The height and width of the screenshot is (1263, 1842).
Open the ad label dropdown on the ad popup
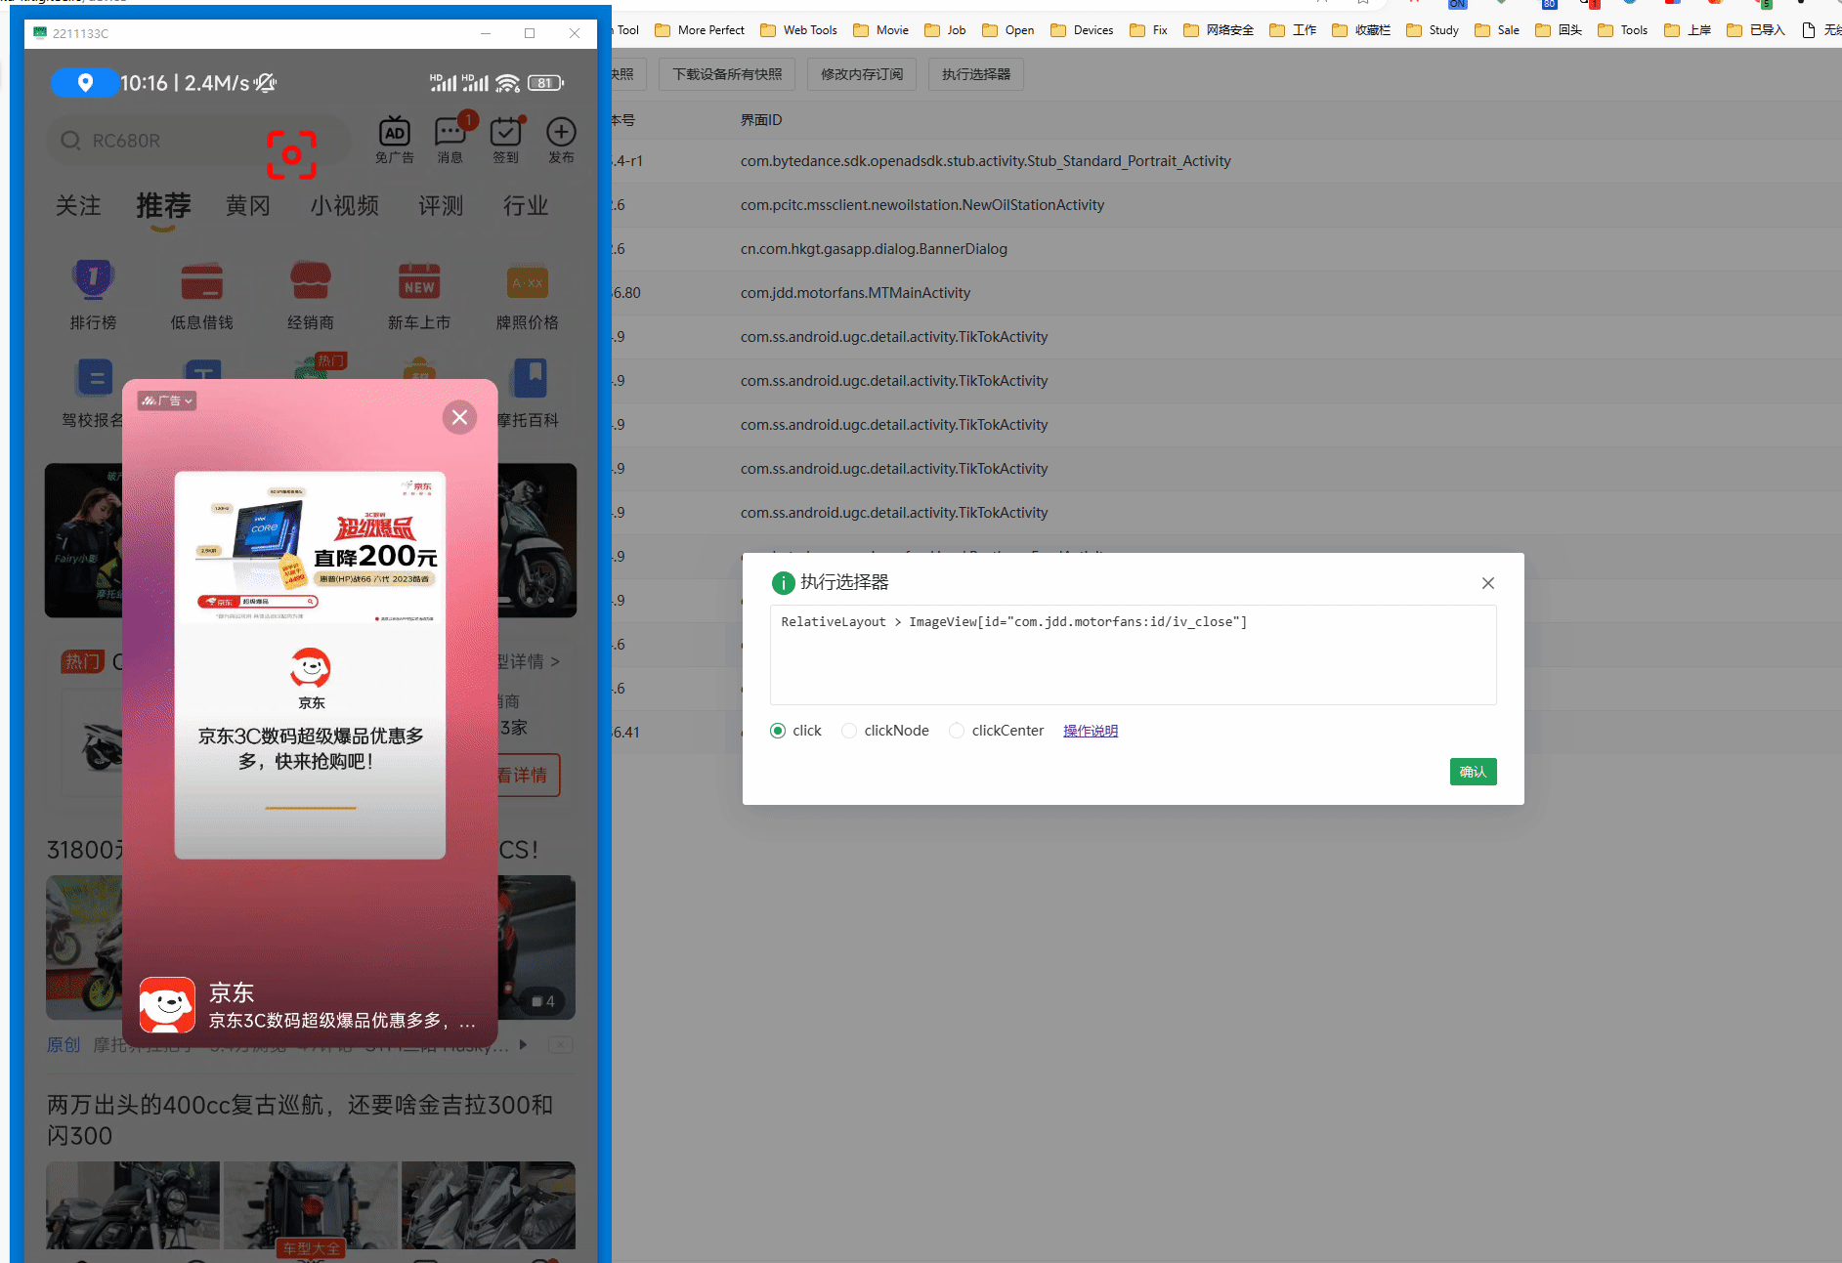167,400
